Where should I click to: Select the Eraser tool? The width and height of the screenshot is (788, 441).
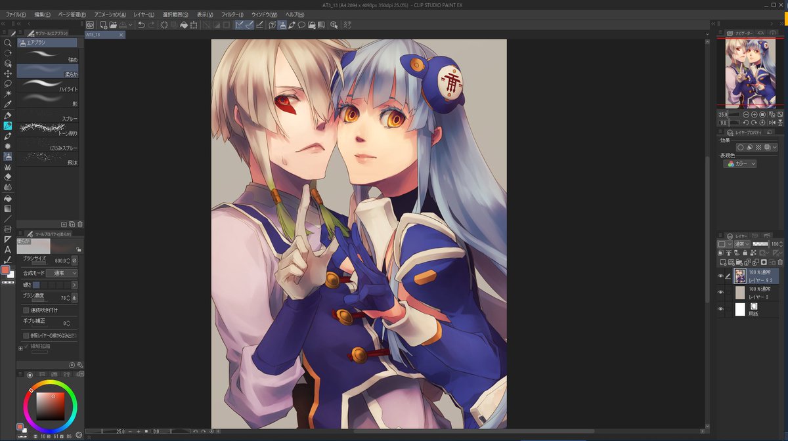[x=8, y=177]
